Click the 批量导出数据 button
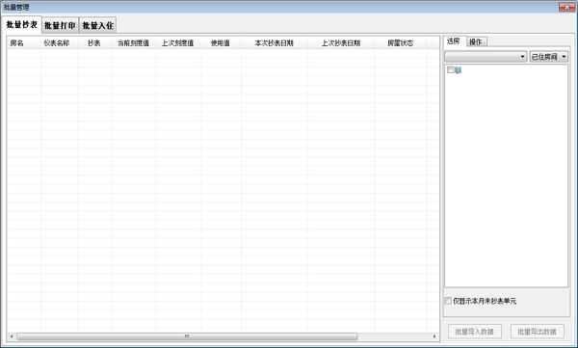 pos(538,332)
